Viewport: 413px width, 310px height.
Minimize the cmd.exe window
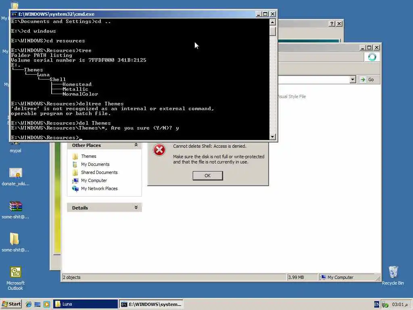click(x=259, y=14)
